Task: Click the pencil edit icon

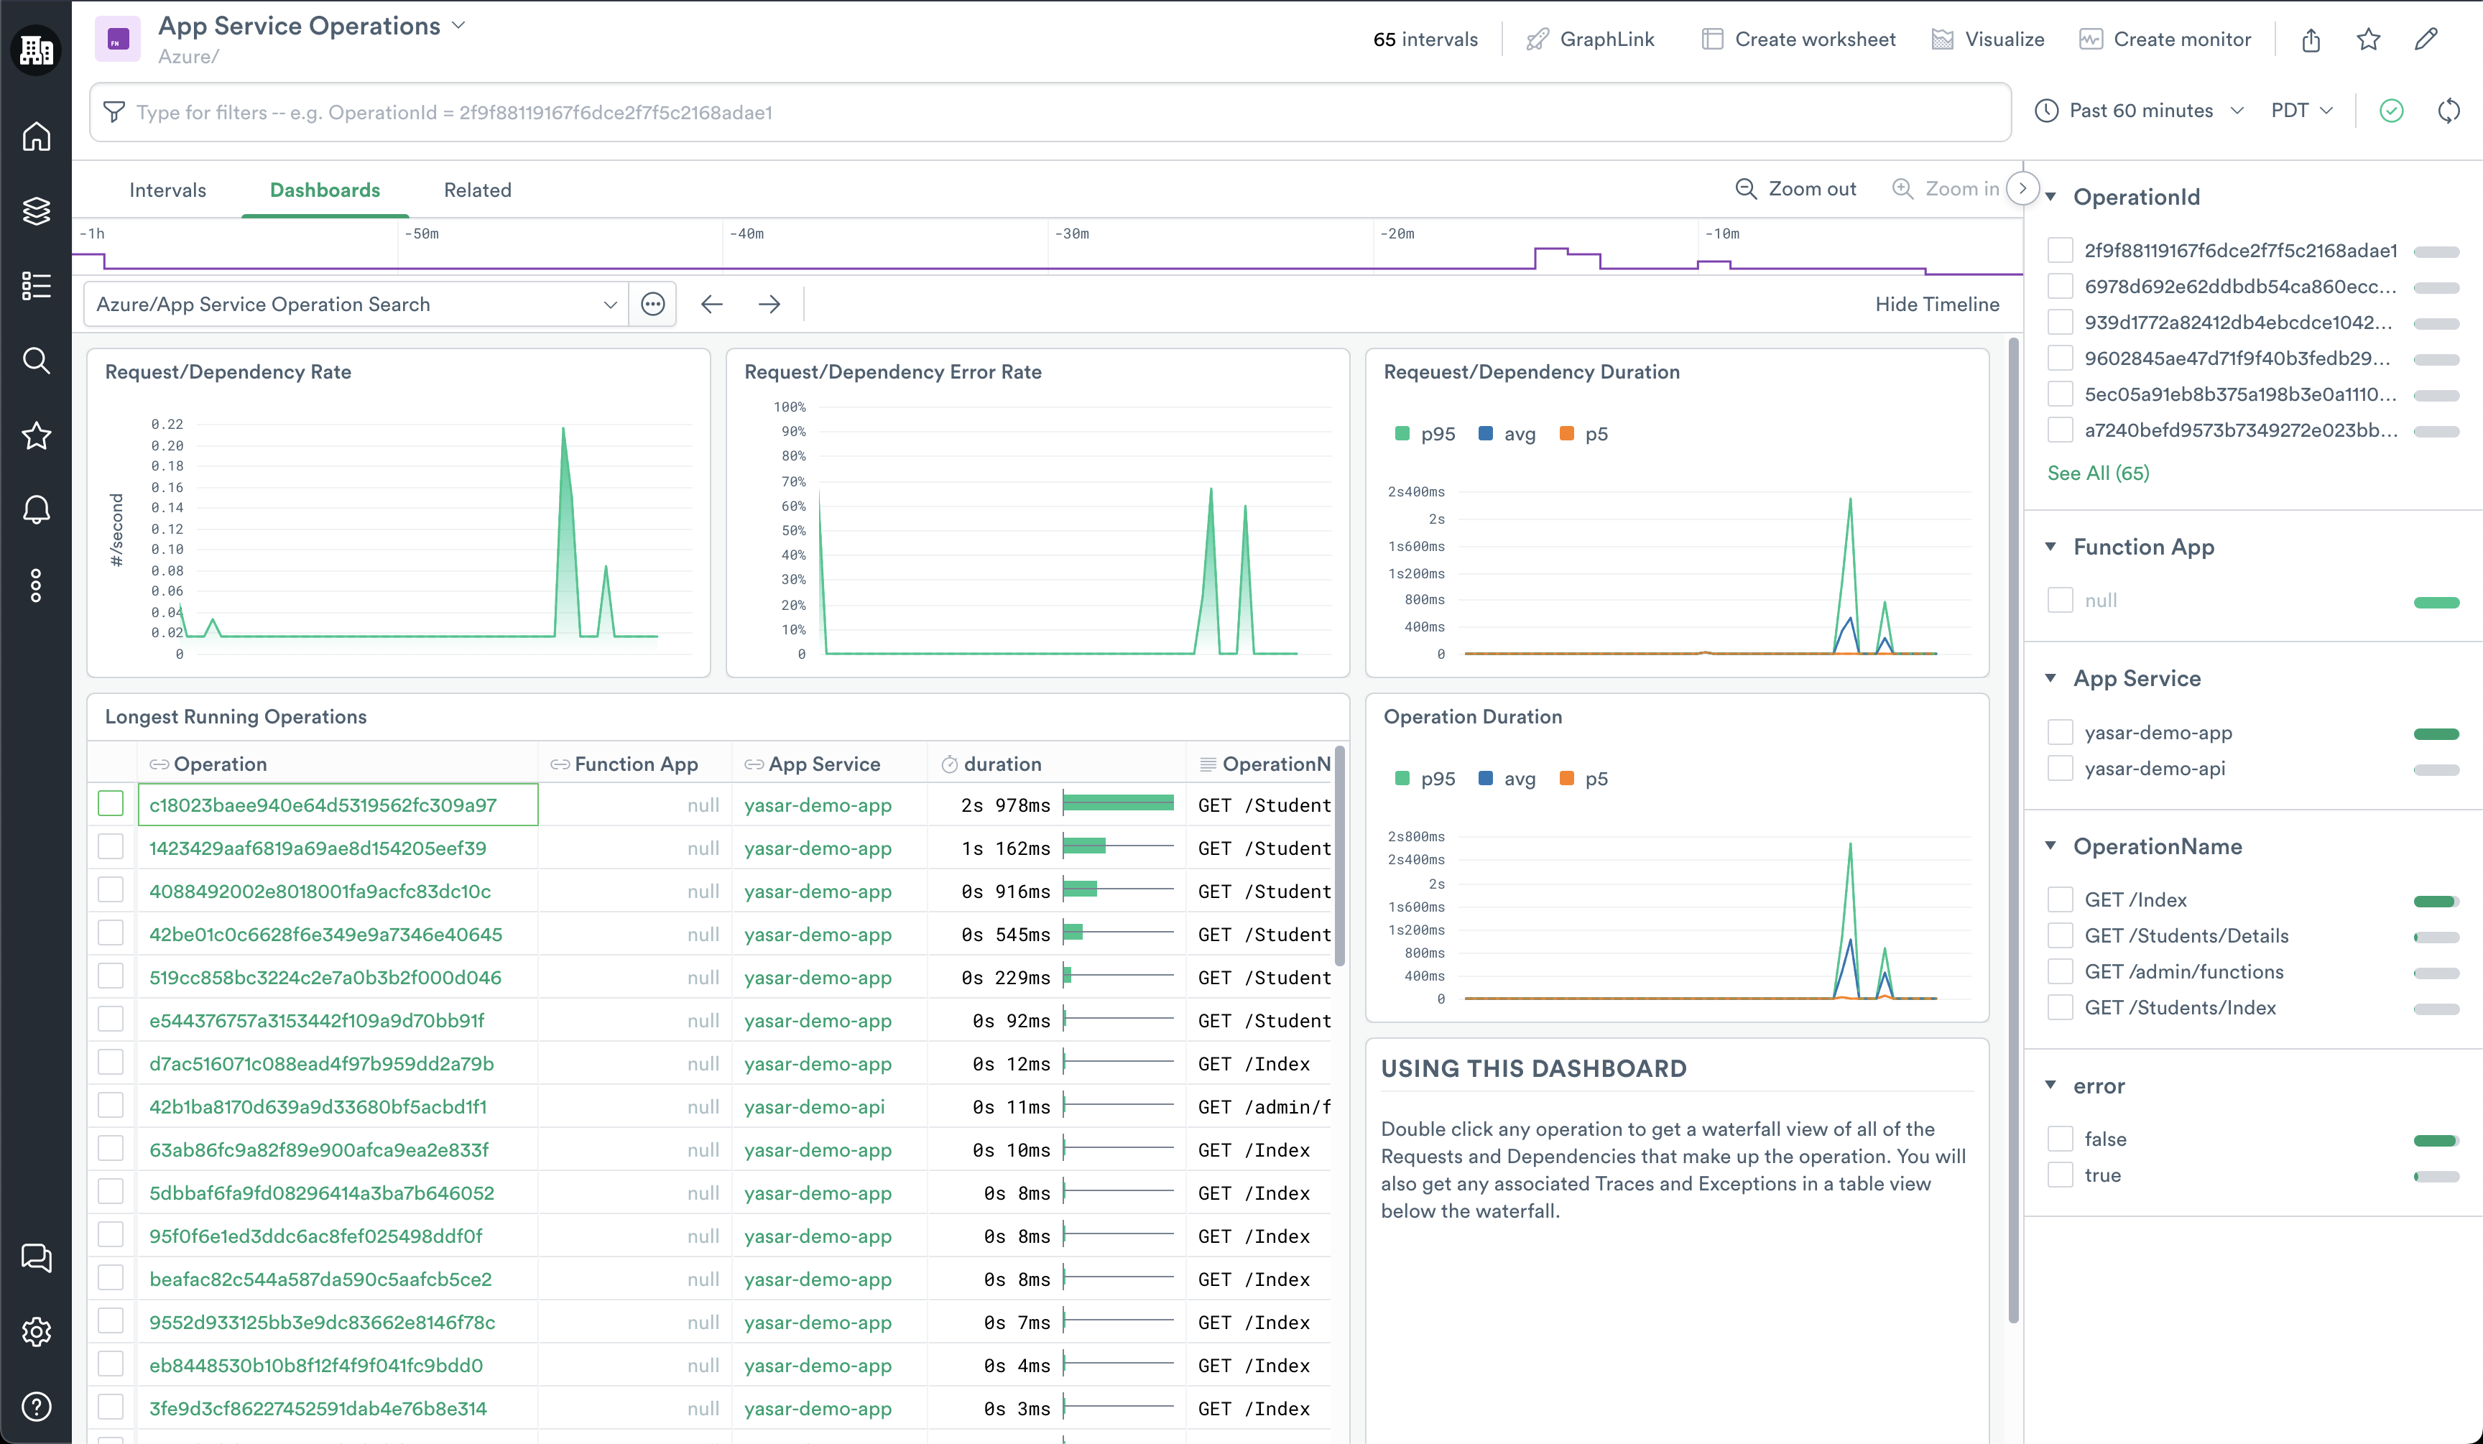Action: point(2426,40)
